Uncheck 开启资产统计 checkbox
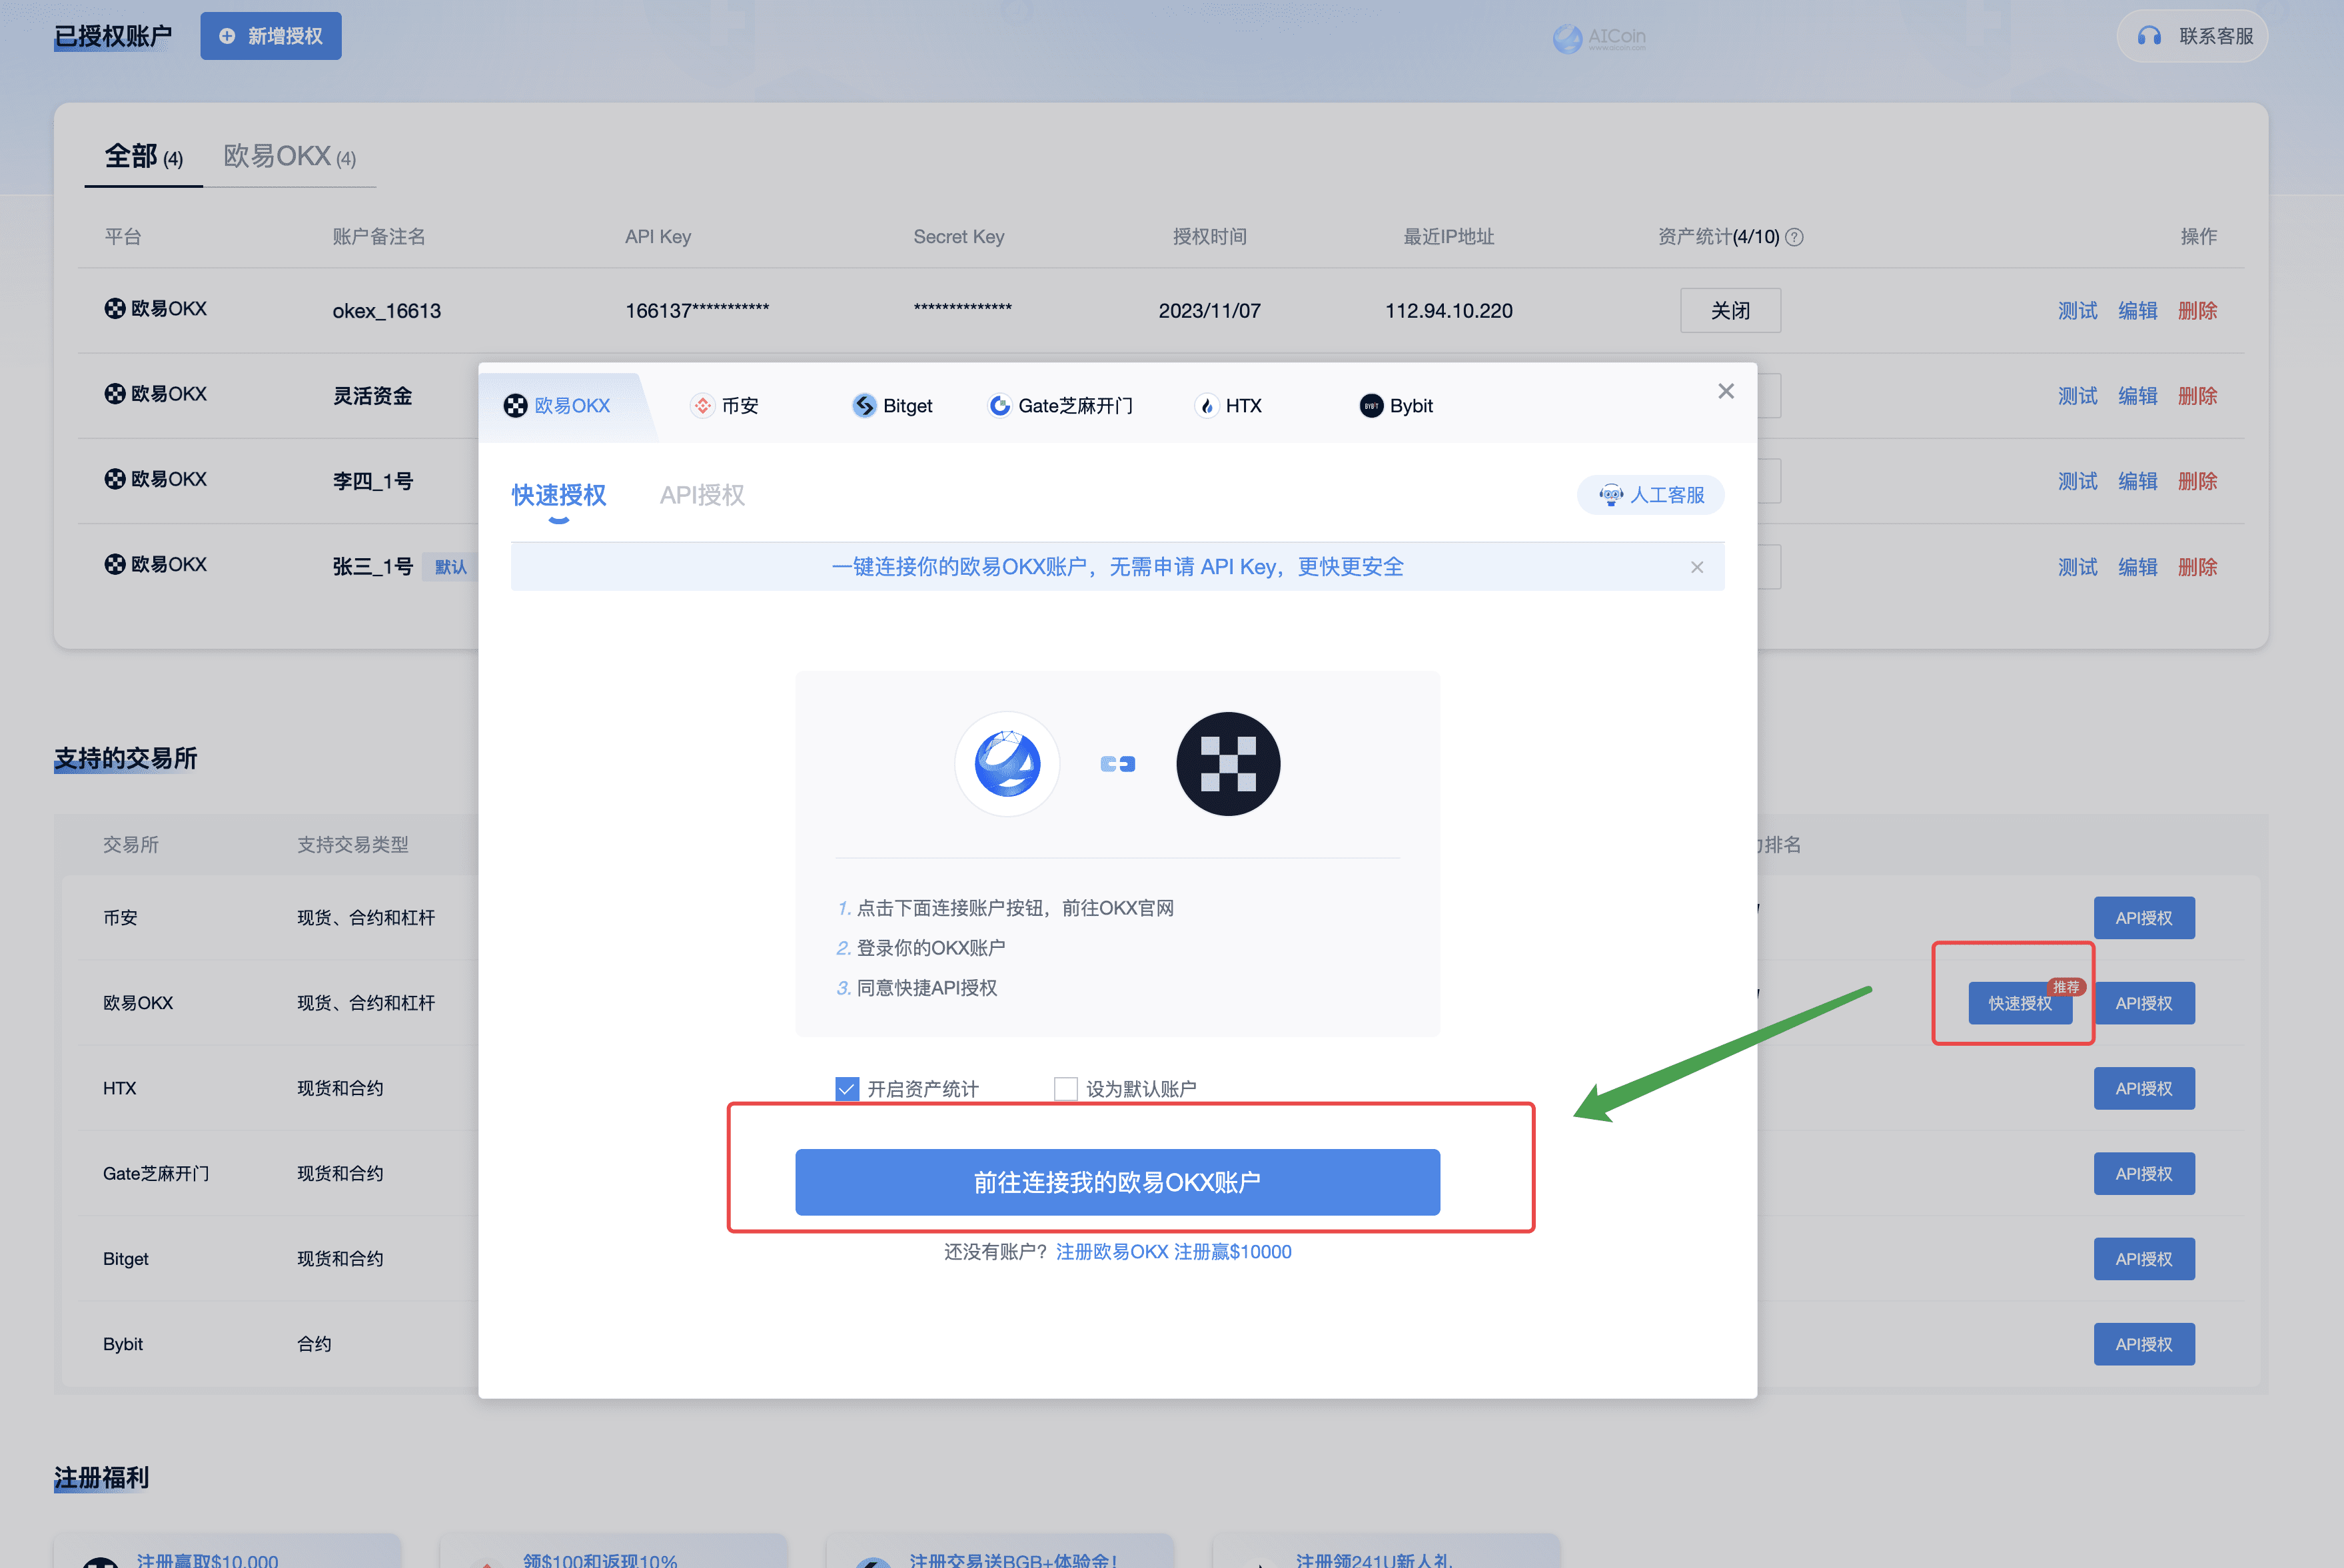Viewport: 2344px width, 1568px height. (847, 1088)
